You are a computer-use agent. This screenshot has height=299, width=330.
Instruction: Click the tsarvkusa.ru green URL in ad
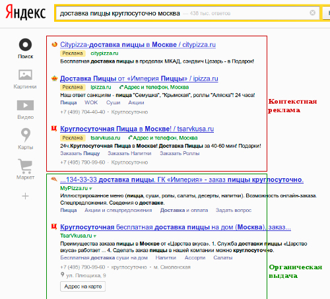tap(106, 138)
